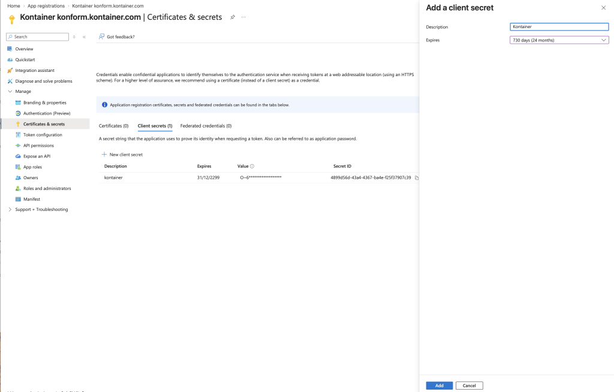Open App registrations breadcrumb link
614x392 pixels.
[46, 6]
